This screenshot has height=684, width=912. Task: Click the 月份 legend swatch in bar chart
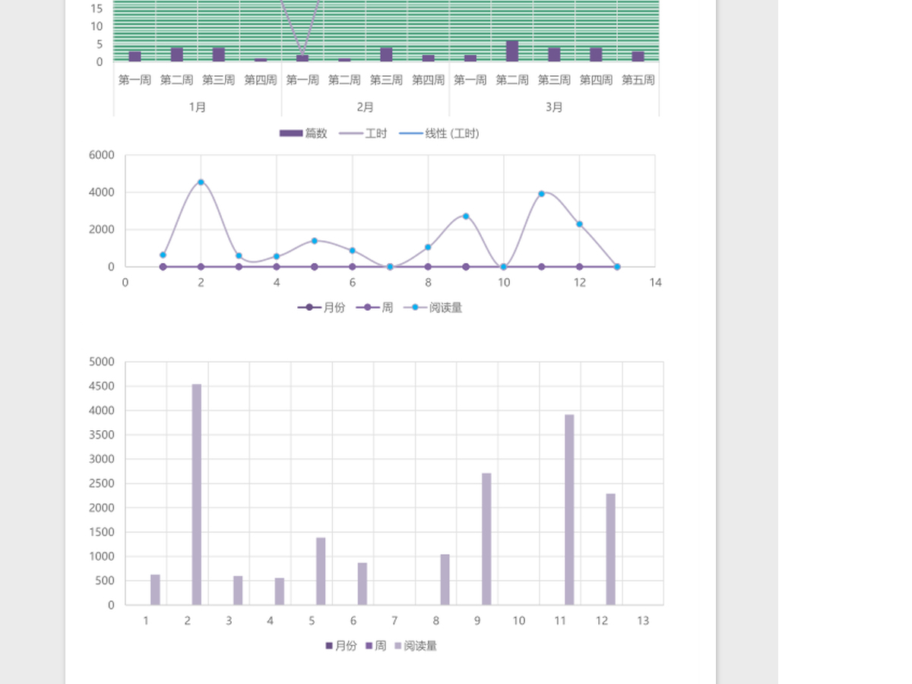coord(329,645)
